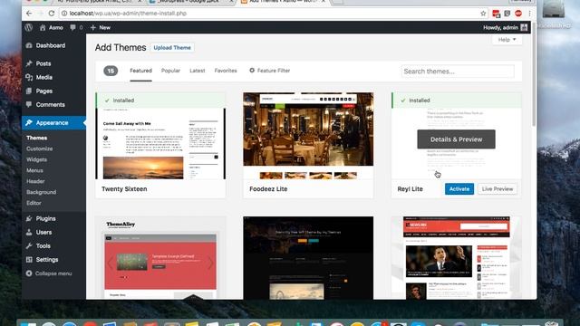Switch to the Latest tab
Viewport: 580px width, 326px height.
(x=198, y=71)
